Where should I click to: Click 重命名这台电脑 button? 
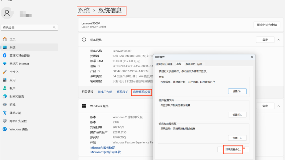tap(267, 25)
